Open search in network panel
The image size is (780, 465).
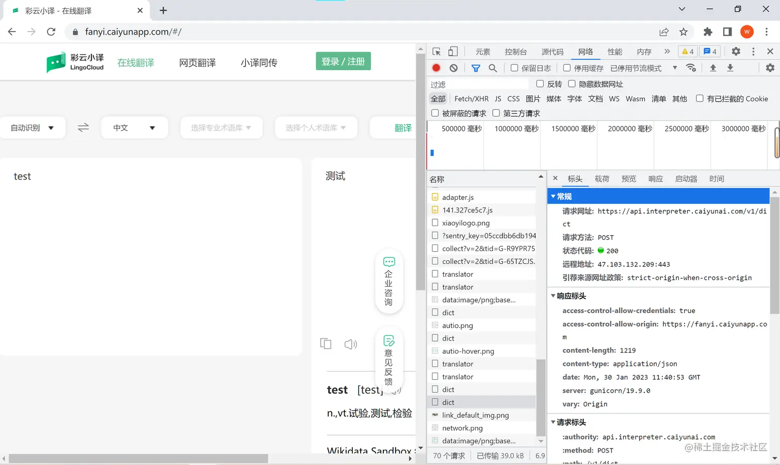click(x=493, y=68)
